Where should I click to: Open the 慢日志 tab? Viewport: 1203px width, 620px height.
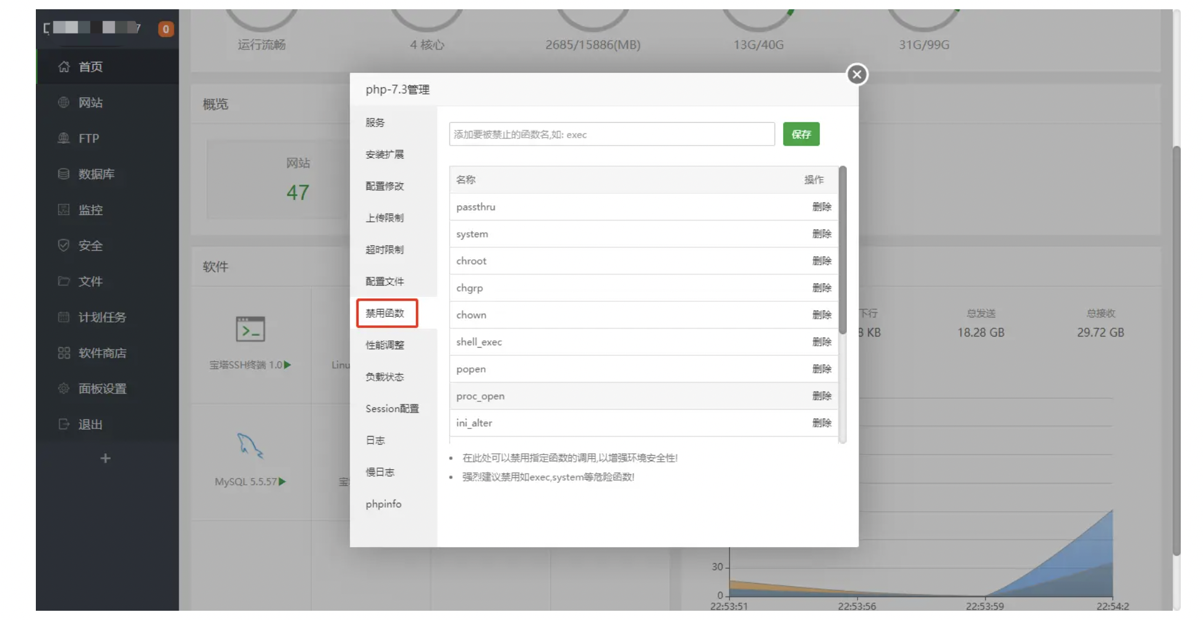coord(380,472)
